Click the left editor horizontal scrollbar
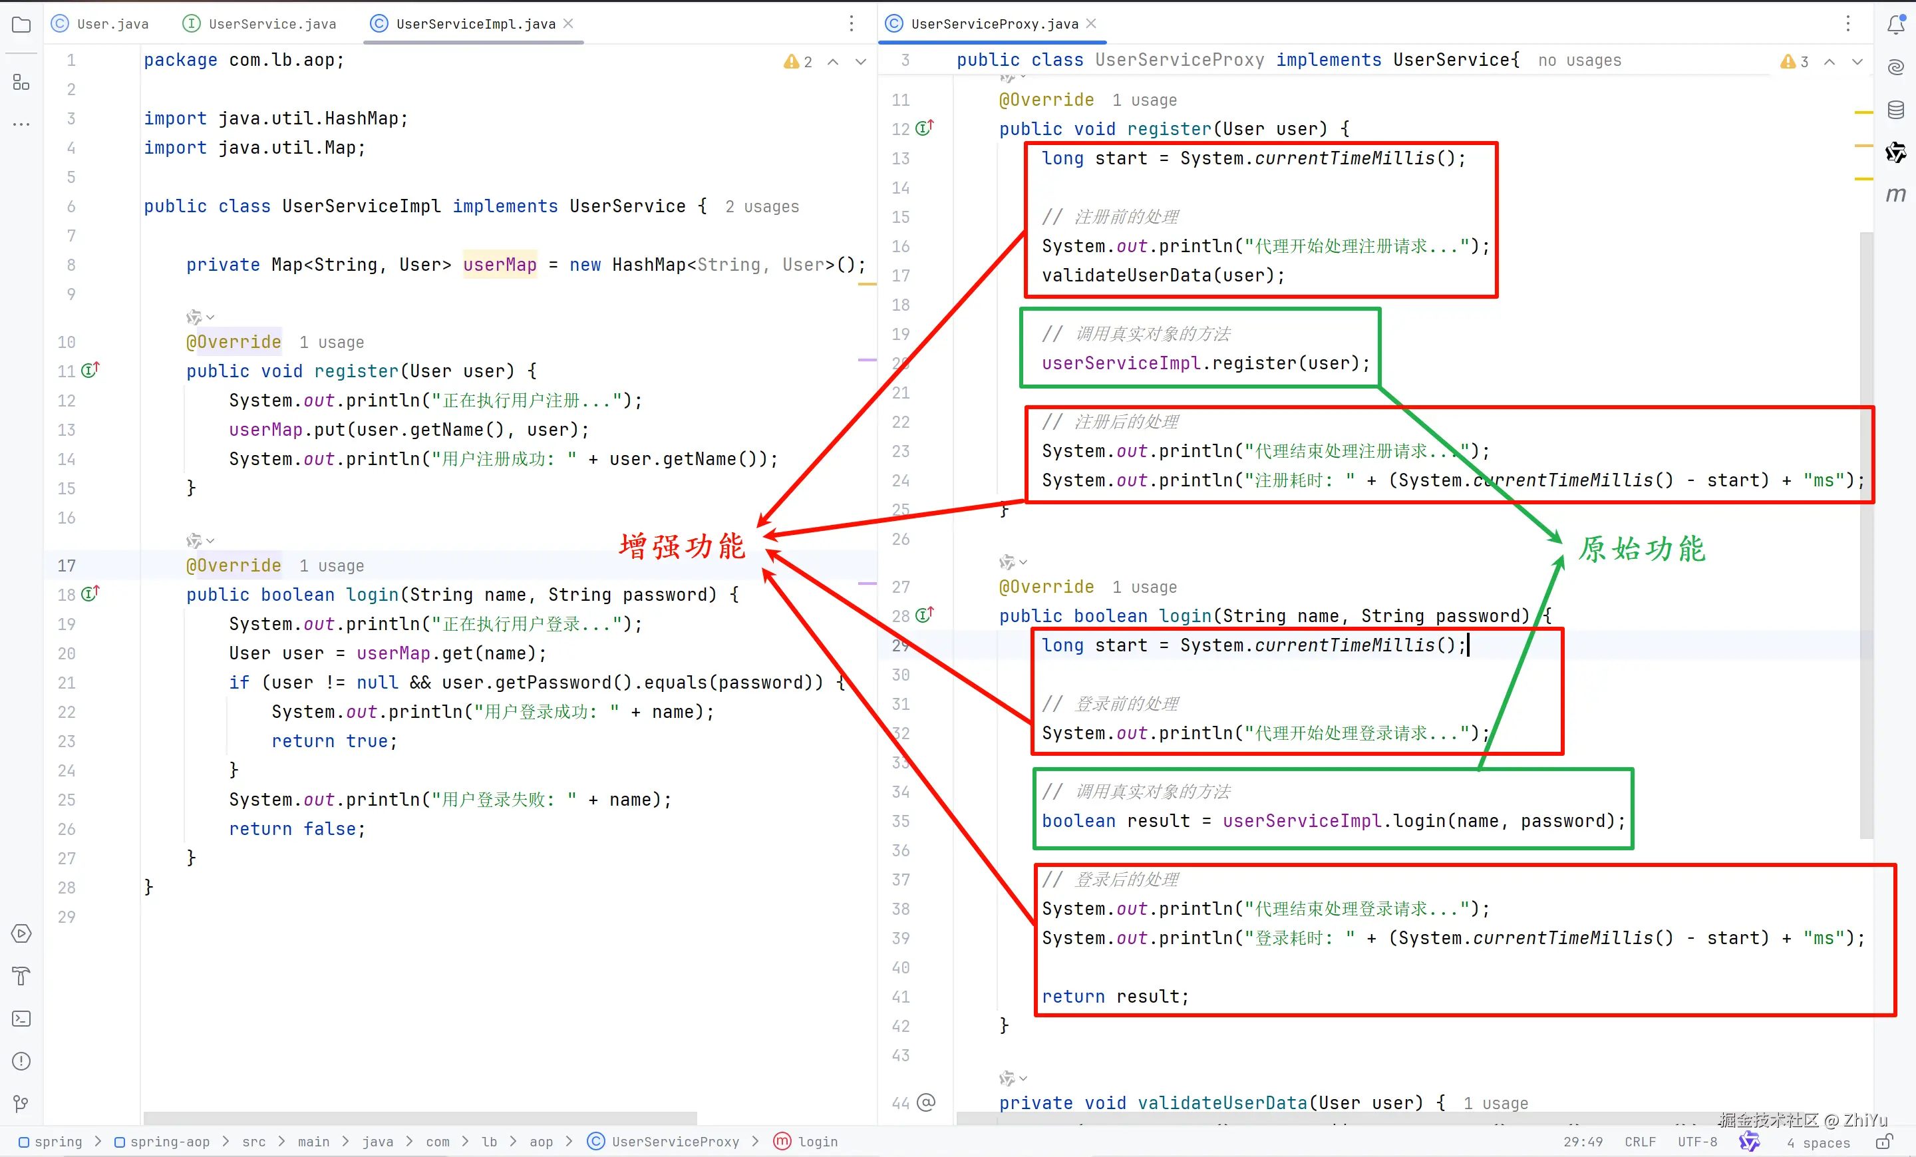1916x1157 pixels. click(x=420, y=1118)
